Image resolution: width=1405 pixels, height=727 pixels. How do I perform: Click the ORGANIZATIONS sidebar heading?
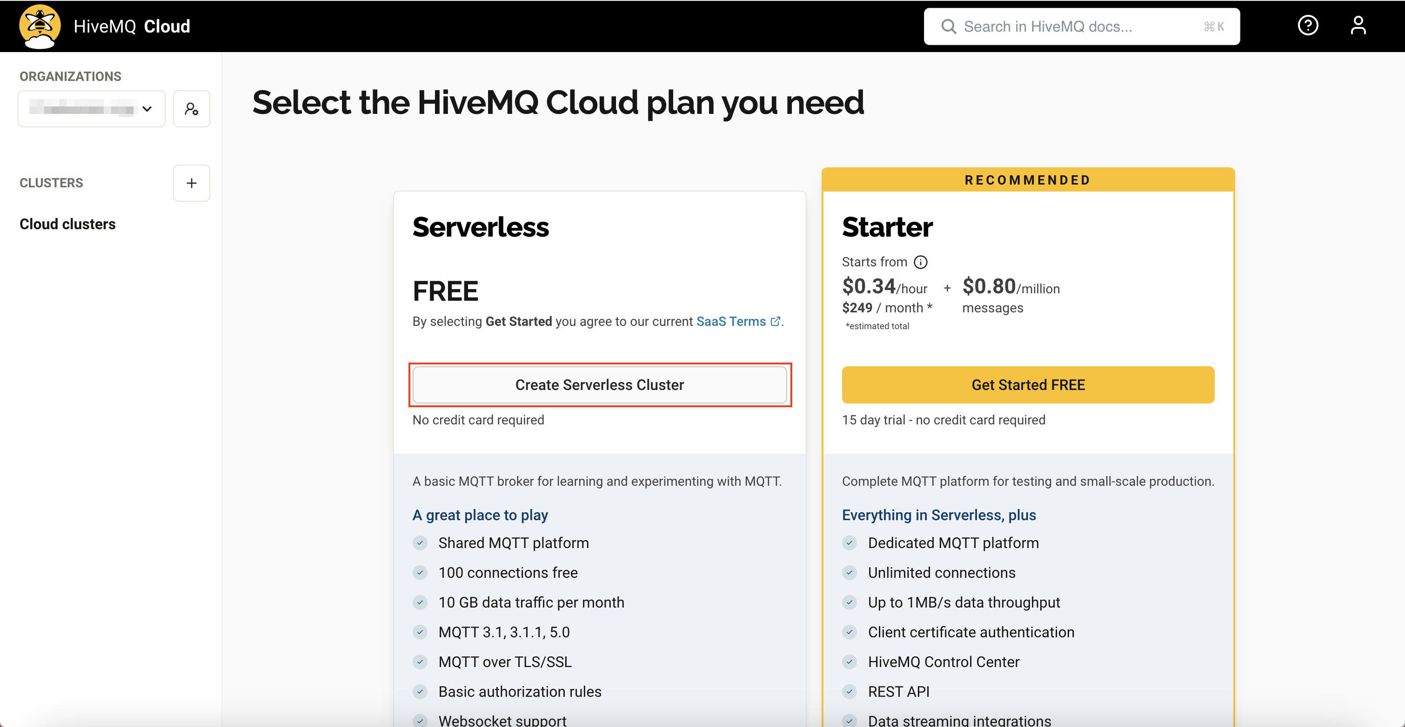point(70,76)
